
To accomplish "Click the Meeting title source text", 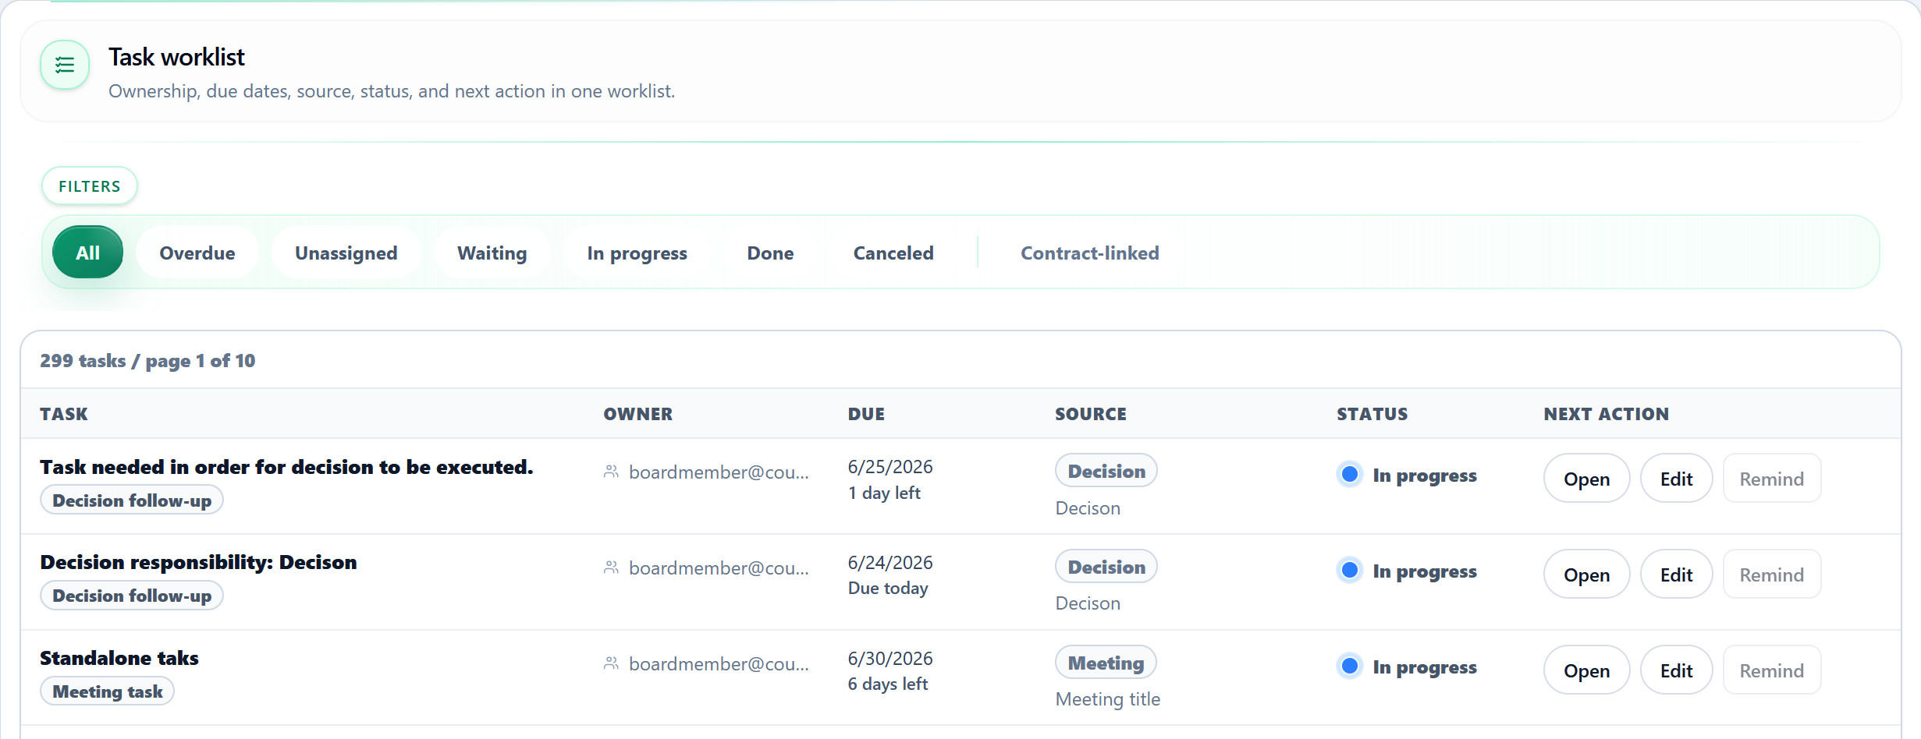I will [1107, 699].
